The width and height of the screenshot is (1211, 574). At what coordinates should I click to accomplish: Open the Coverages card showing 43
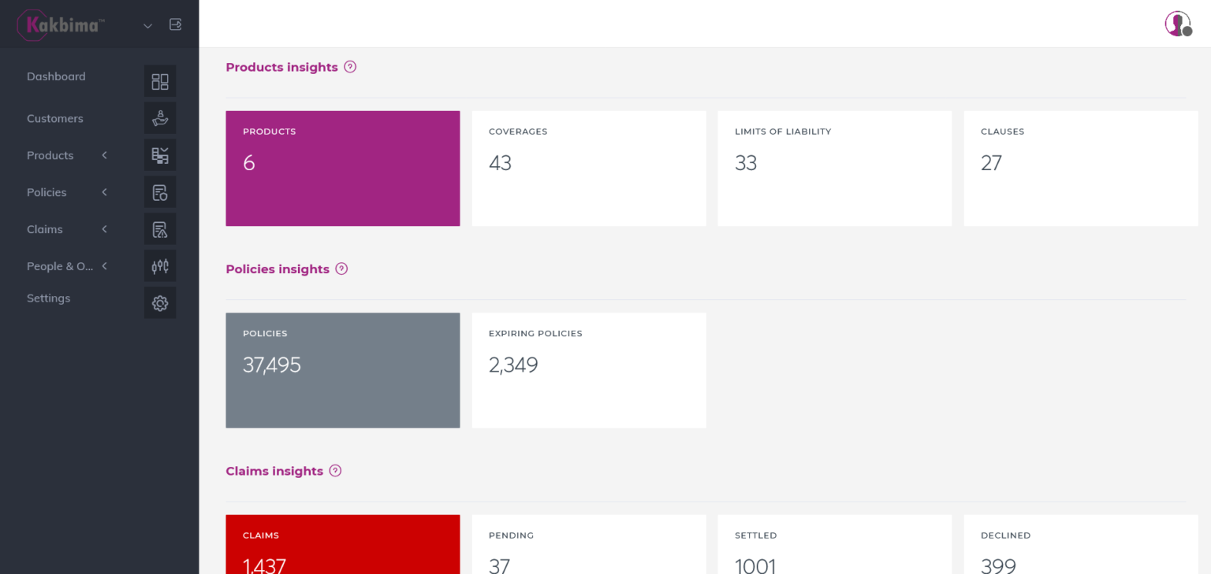[589, 168]
